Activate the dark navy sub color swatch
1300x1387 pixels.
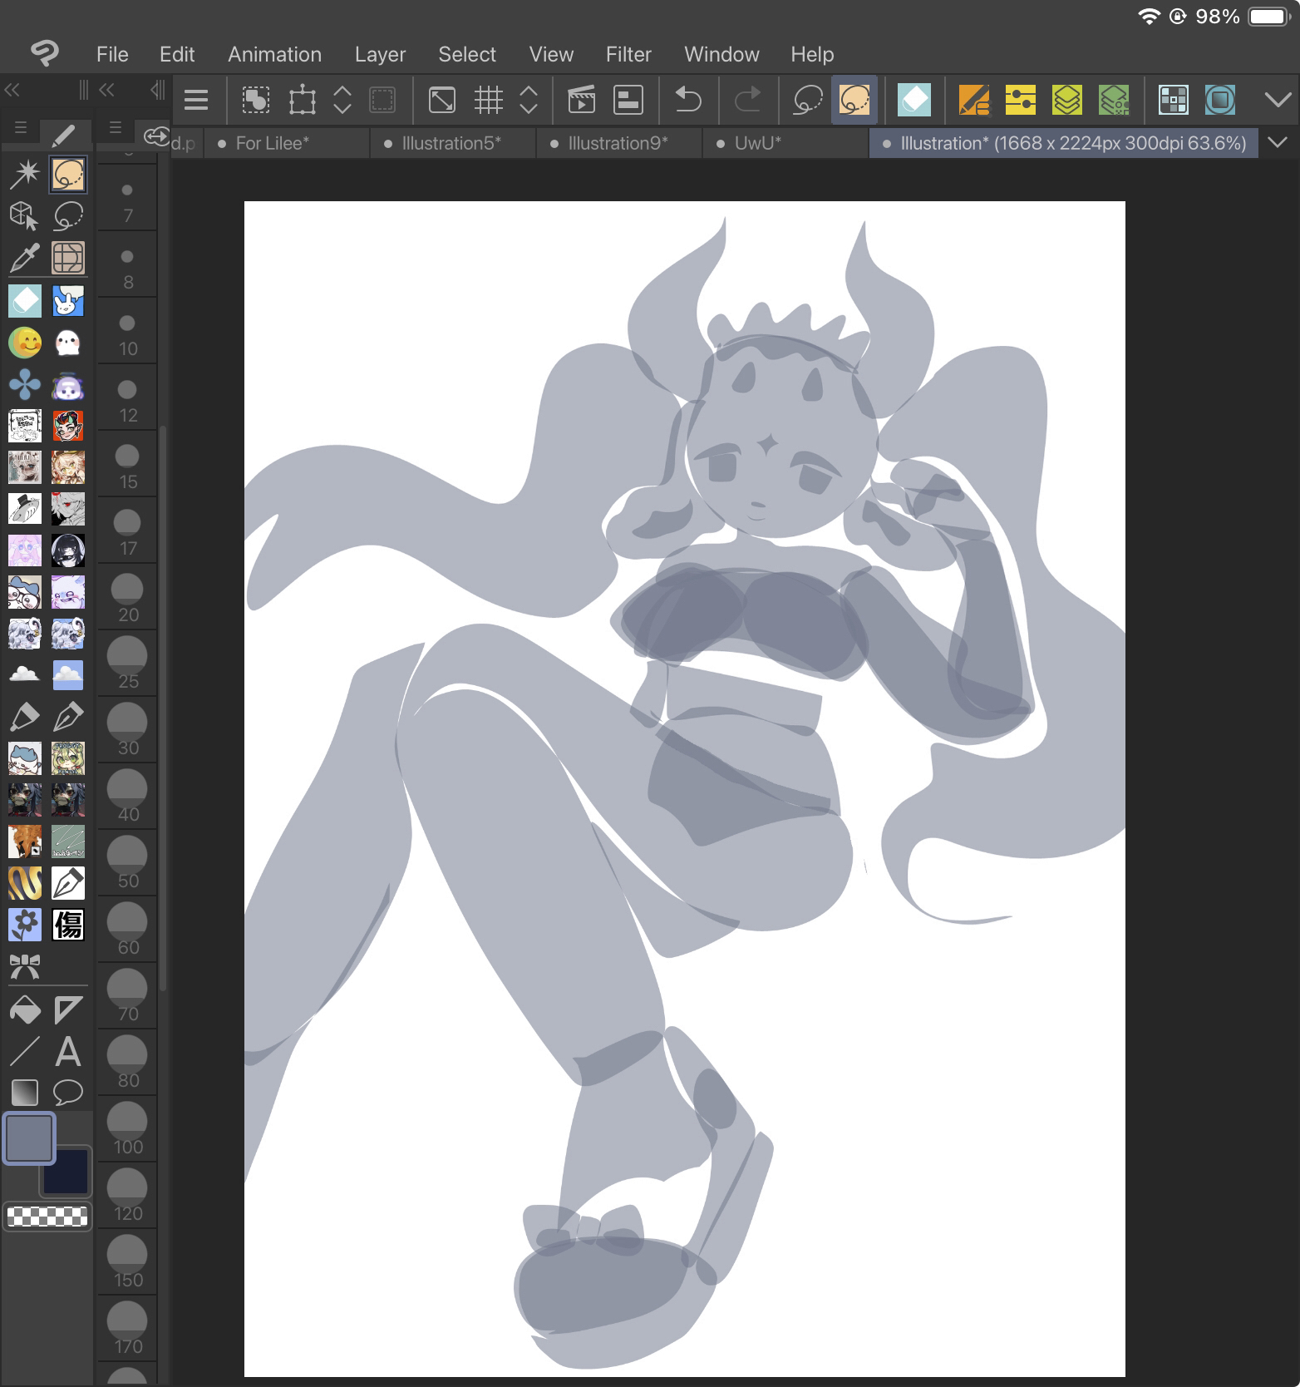66,1171
